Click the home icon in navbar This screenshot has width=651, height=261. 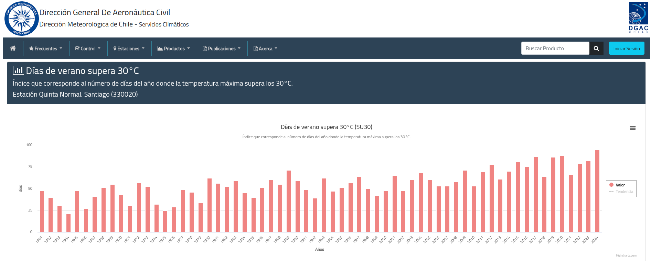coord(13,48)
